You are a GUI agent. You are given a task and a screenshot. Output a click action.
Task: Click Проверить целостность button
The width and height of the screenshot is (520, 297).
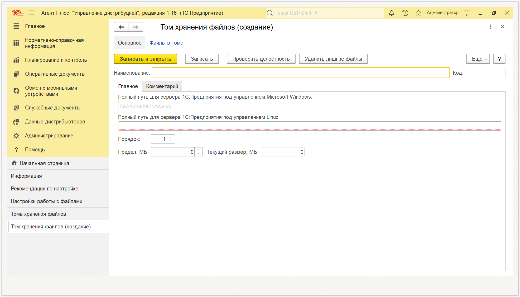click(261, 59)
